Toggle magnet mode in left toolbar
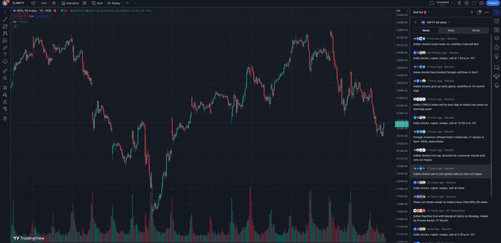The image size is (501, 243). 5,88
